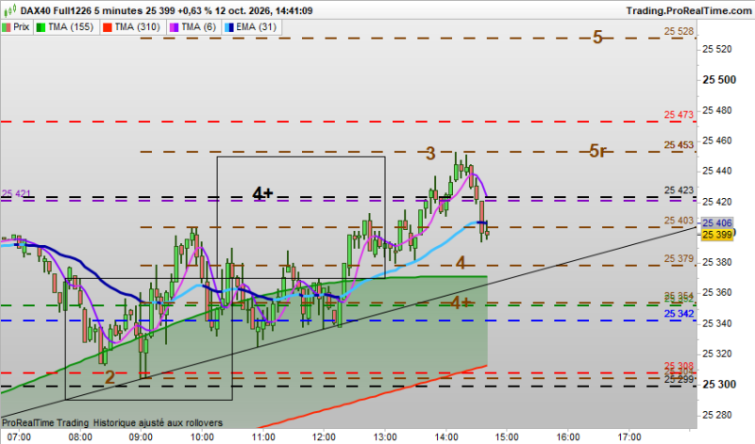Click the blue 25 342 level label
Viewport: 755px width, 444px height.
[679, 314]
